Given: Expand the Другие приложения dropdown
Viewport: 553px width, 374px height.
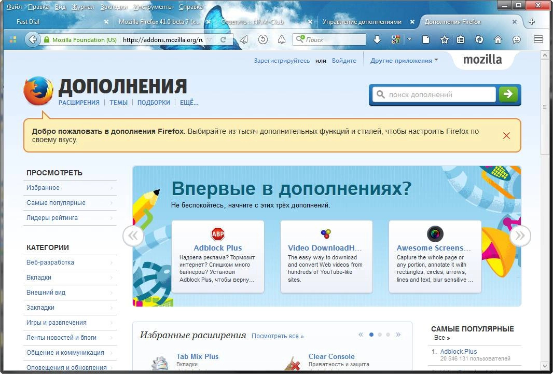Looking at the screenshot, I should [x=404, y=61].
